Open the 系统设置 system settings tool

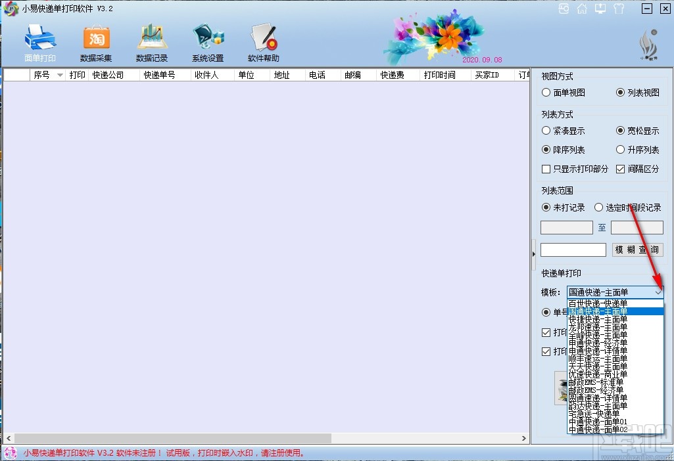(x=207, y=41)
